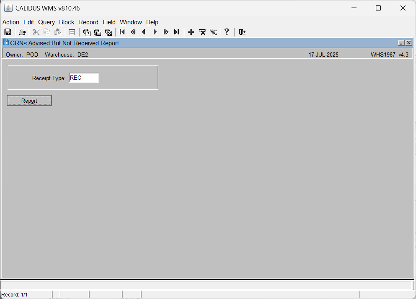
Task: Click the Save disk icon
Action: (8, 32)
